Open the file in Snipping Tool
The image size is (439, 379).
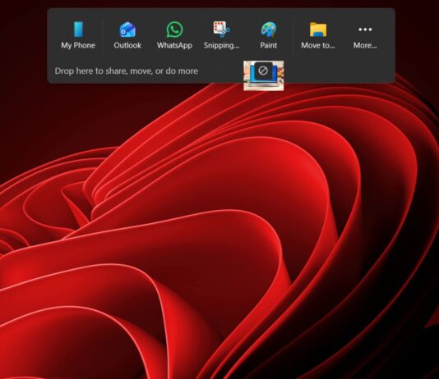pos(221,35)
